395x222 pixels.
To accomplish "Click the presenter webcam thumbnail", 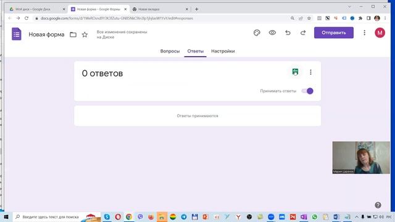I will (x=361, y=158).
